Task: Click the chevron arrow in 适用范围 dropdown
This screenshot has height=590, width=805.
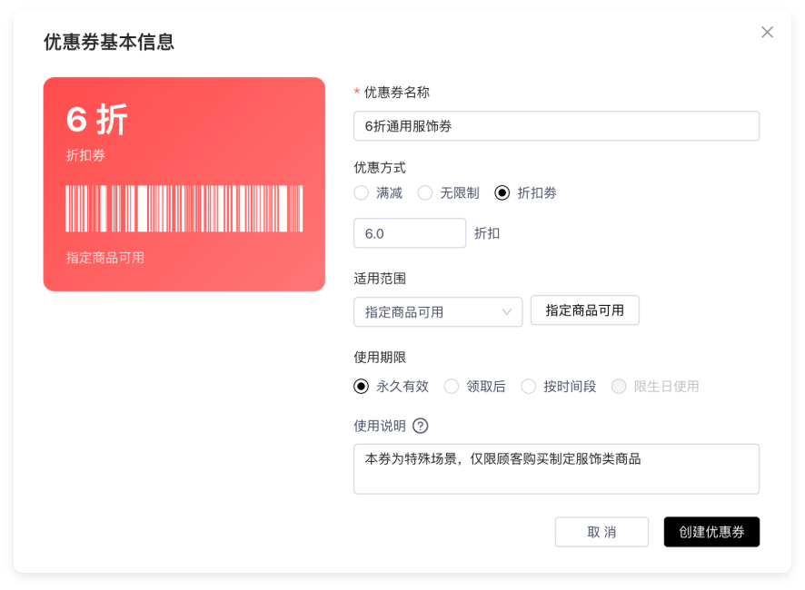Action: click(x=507, y=312)
